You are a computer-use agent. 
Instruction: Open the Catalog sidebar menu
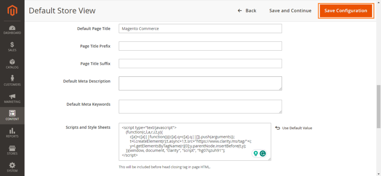click(12, 64)
